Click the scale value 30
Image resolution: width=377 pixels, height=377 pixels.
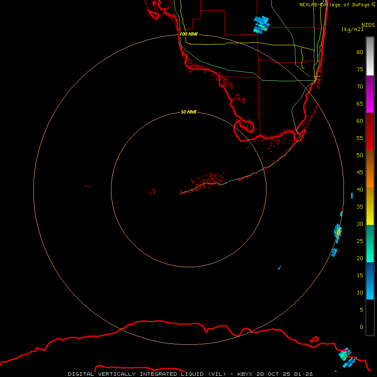point(360,224)
